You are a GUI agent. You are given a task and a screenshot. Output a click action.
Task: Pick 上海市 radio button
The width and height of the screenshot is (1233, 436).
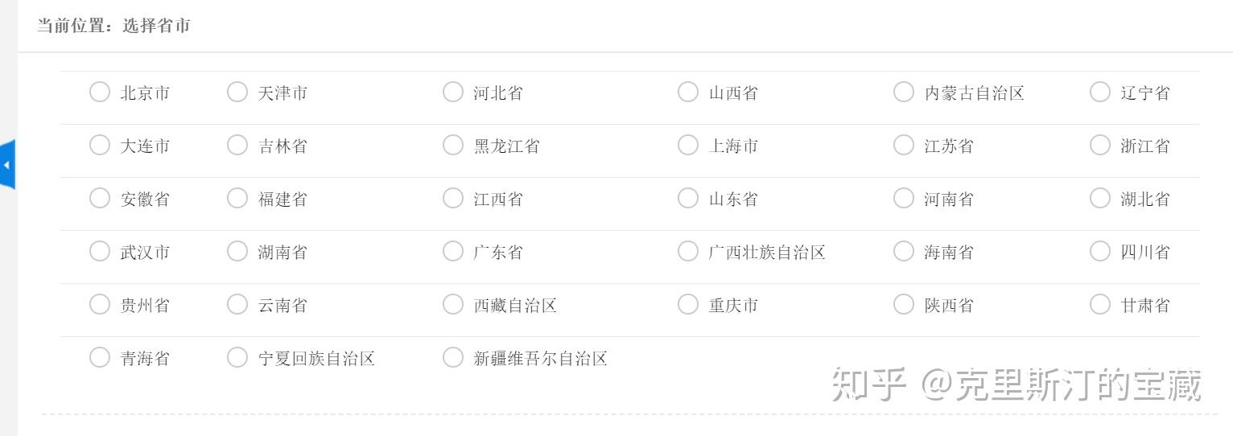[x=688, y=146]
